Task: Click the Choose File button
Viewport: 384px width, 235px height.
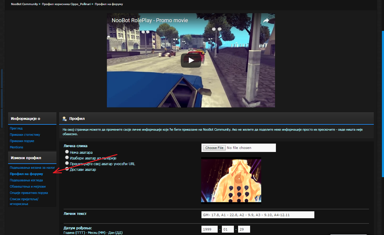Action: tap(214, 148)
